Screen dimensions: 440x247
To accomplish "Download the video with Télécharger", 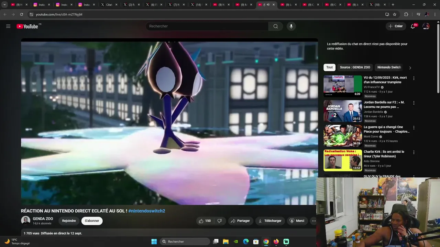I will click(x=270, y=221).
